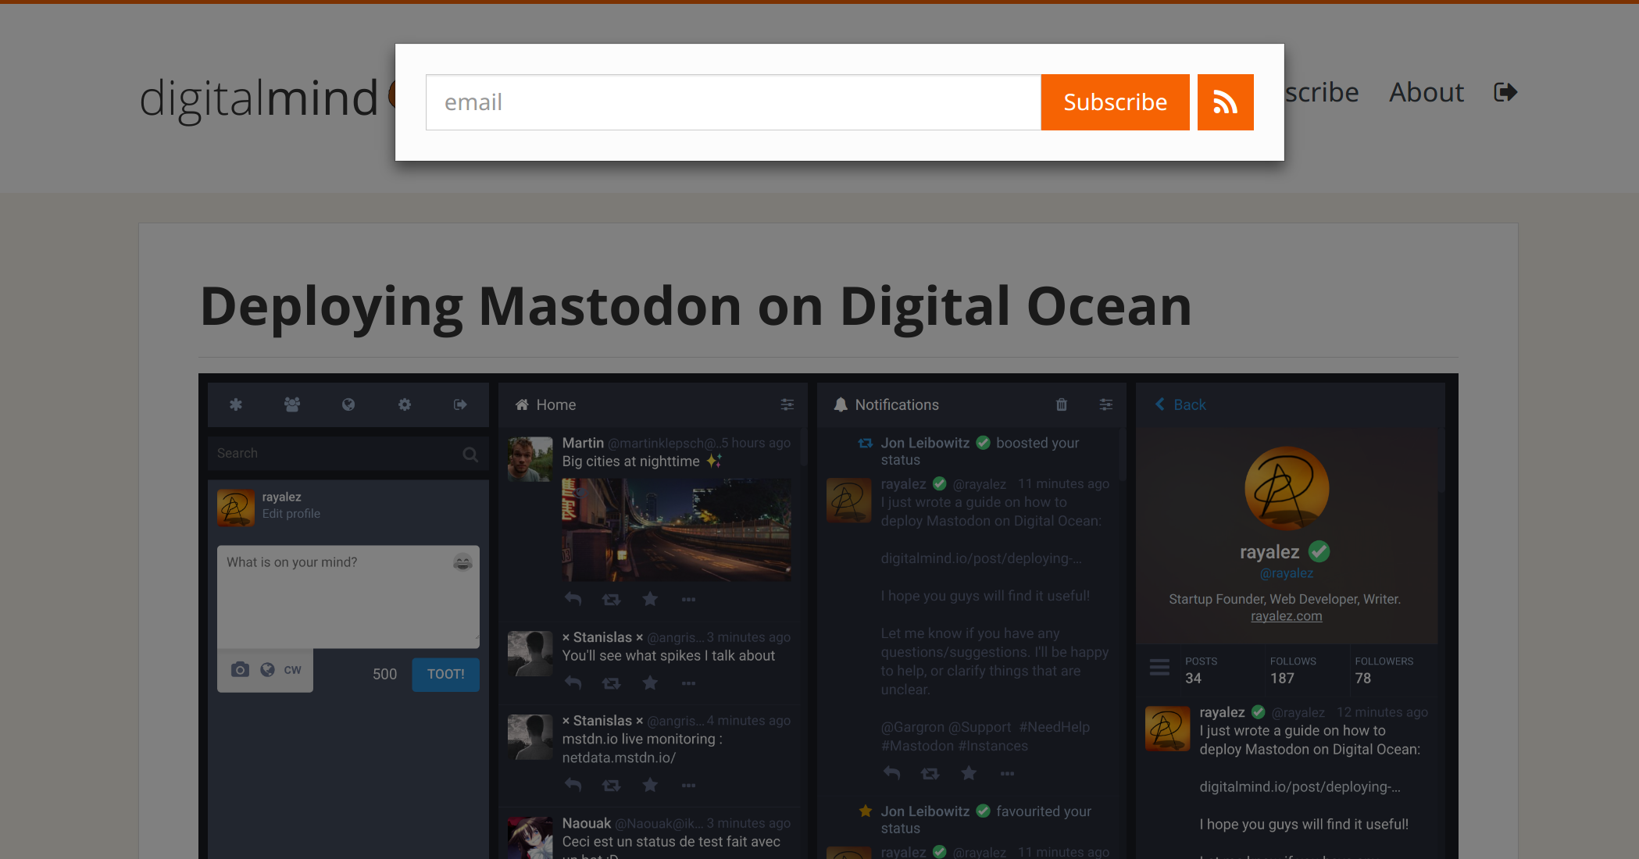
Task: Click the emoji face in the compose box
Action: pos(462,562)
